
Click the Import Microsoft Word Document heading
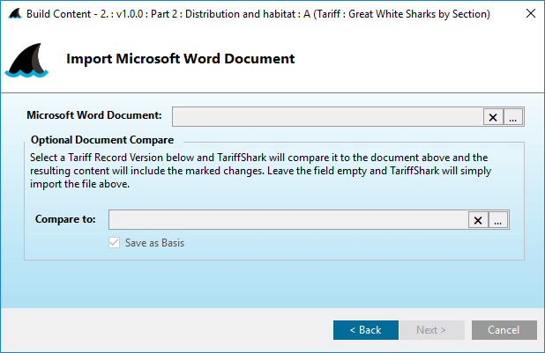[180, 59]
